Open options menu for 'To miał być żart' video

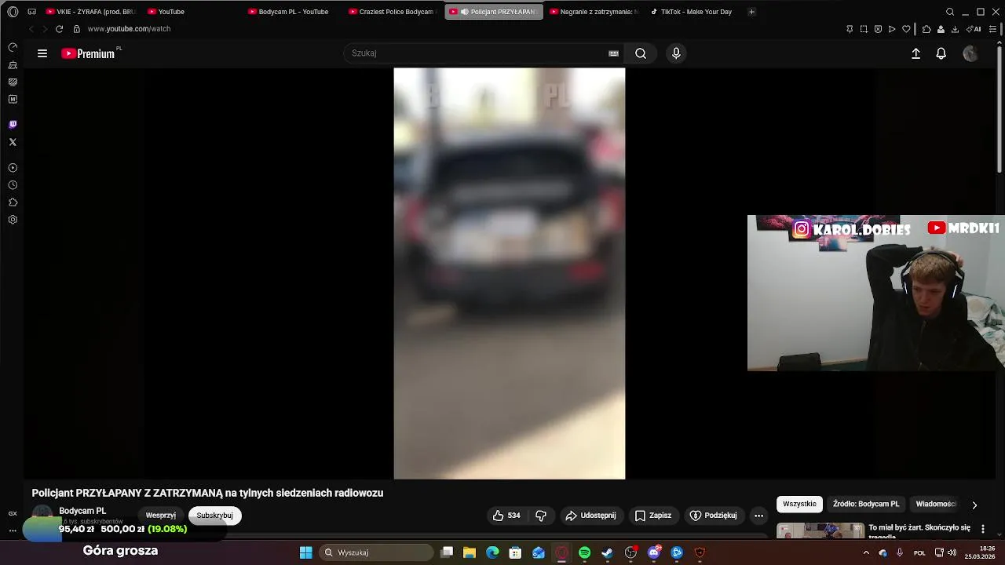982,530
